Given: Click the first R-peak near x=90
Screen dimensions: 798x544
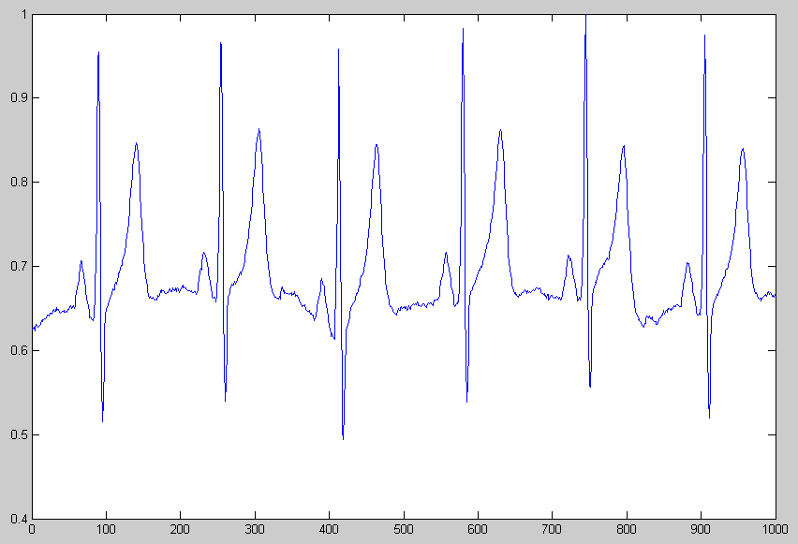Looking at the screenshot, I should coord(98,53).
